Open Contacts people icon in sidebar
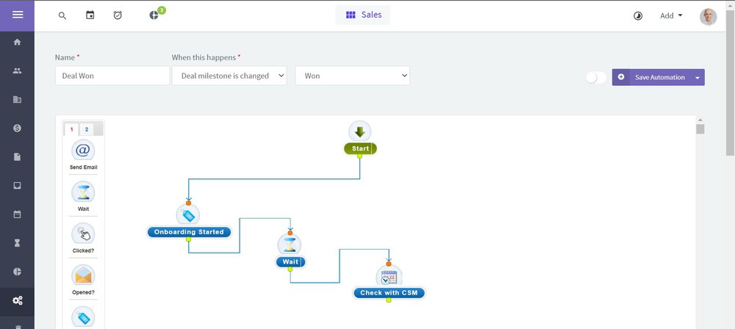 pos(18,70)
